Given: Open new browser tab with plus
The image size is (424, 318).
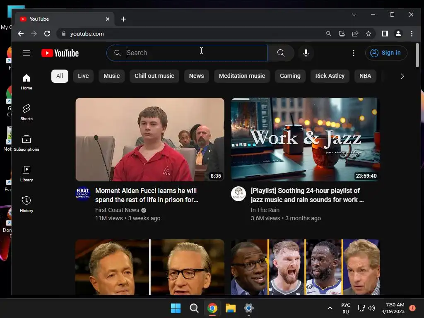Looking at the screenshot, I should point(123,19).
